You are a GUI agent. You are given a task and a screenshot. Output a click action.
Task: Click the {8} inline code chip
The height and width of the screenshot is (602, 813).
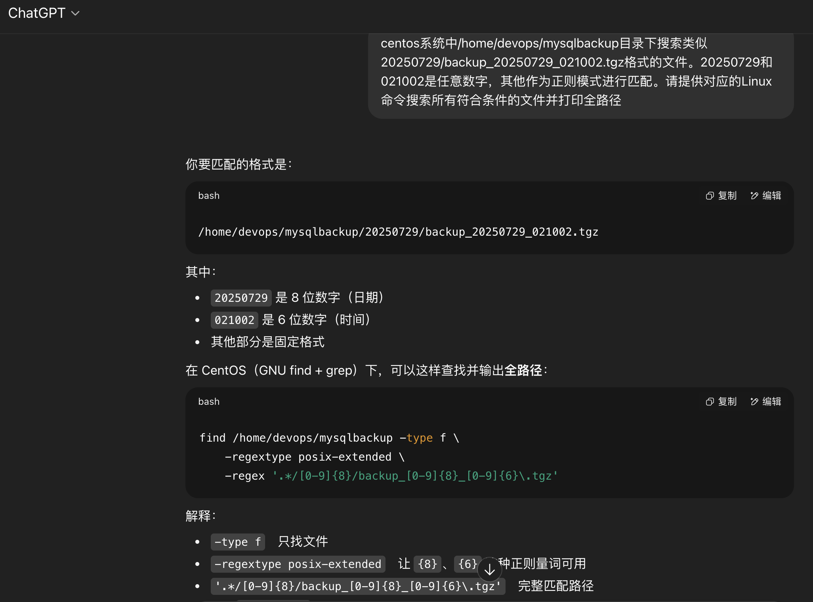click(427, 564)
